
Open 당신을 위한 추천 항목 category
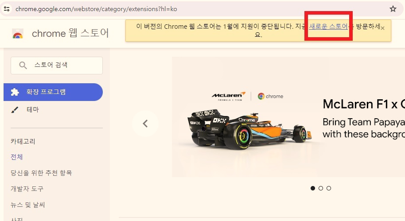pyautogui.click(x=41, y=173)
